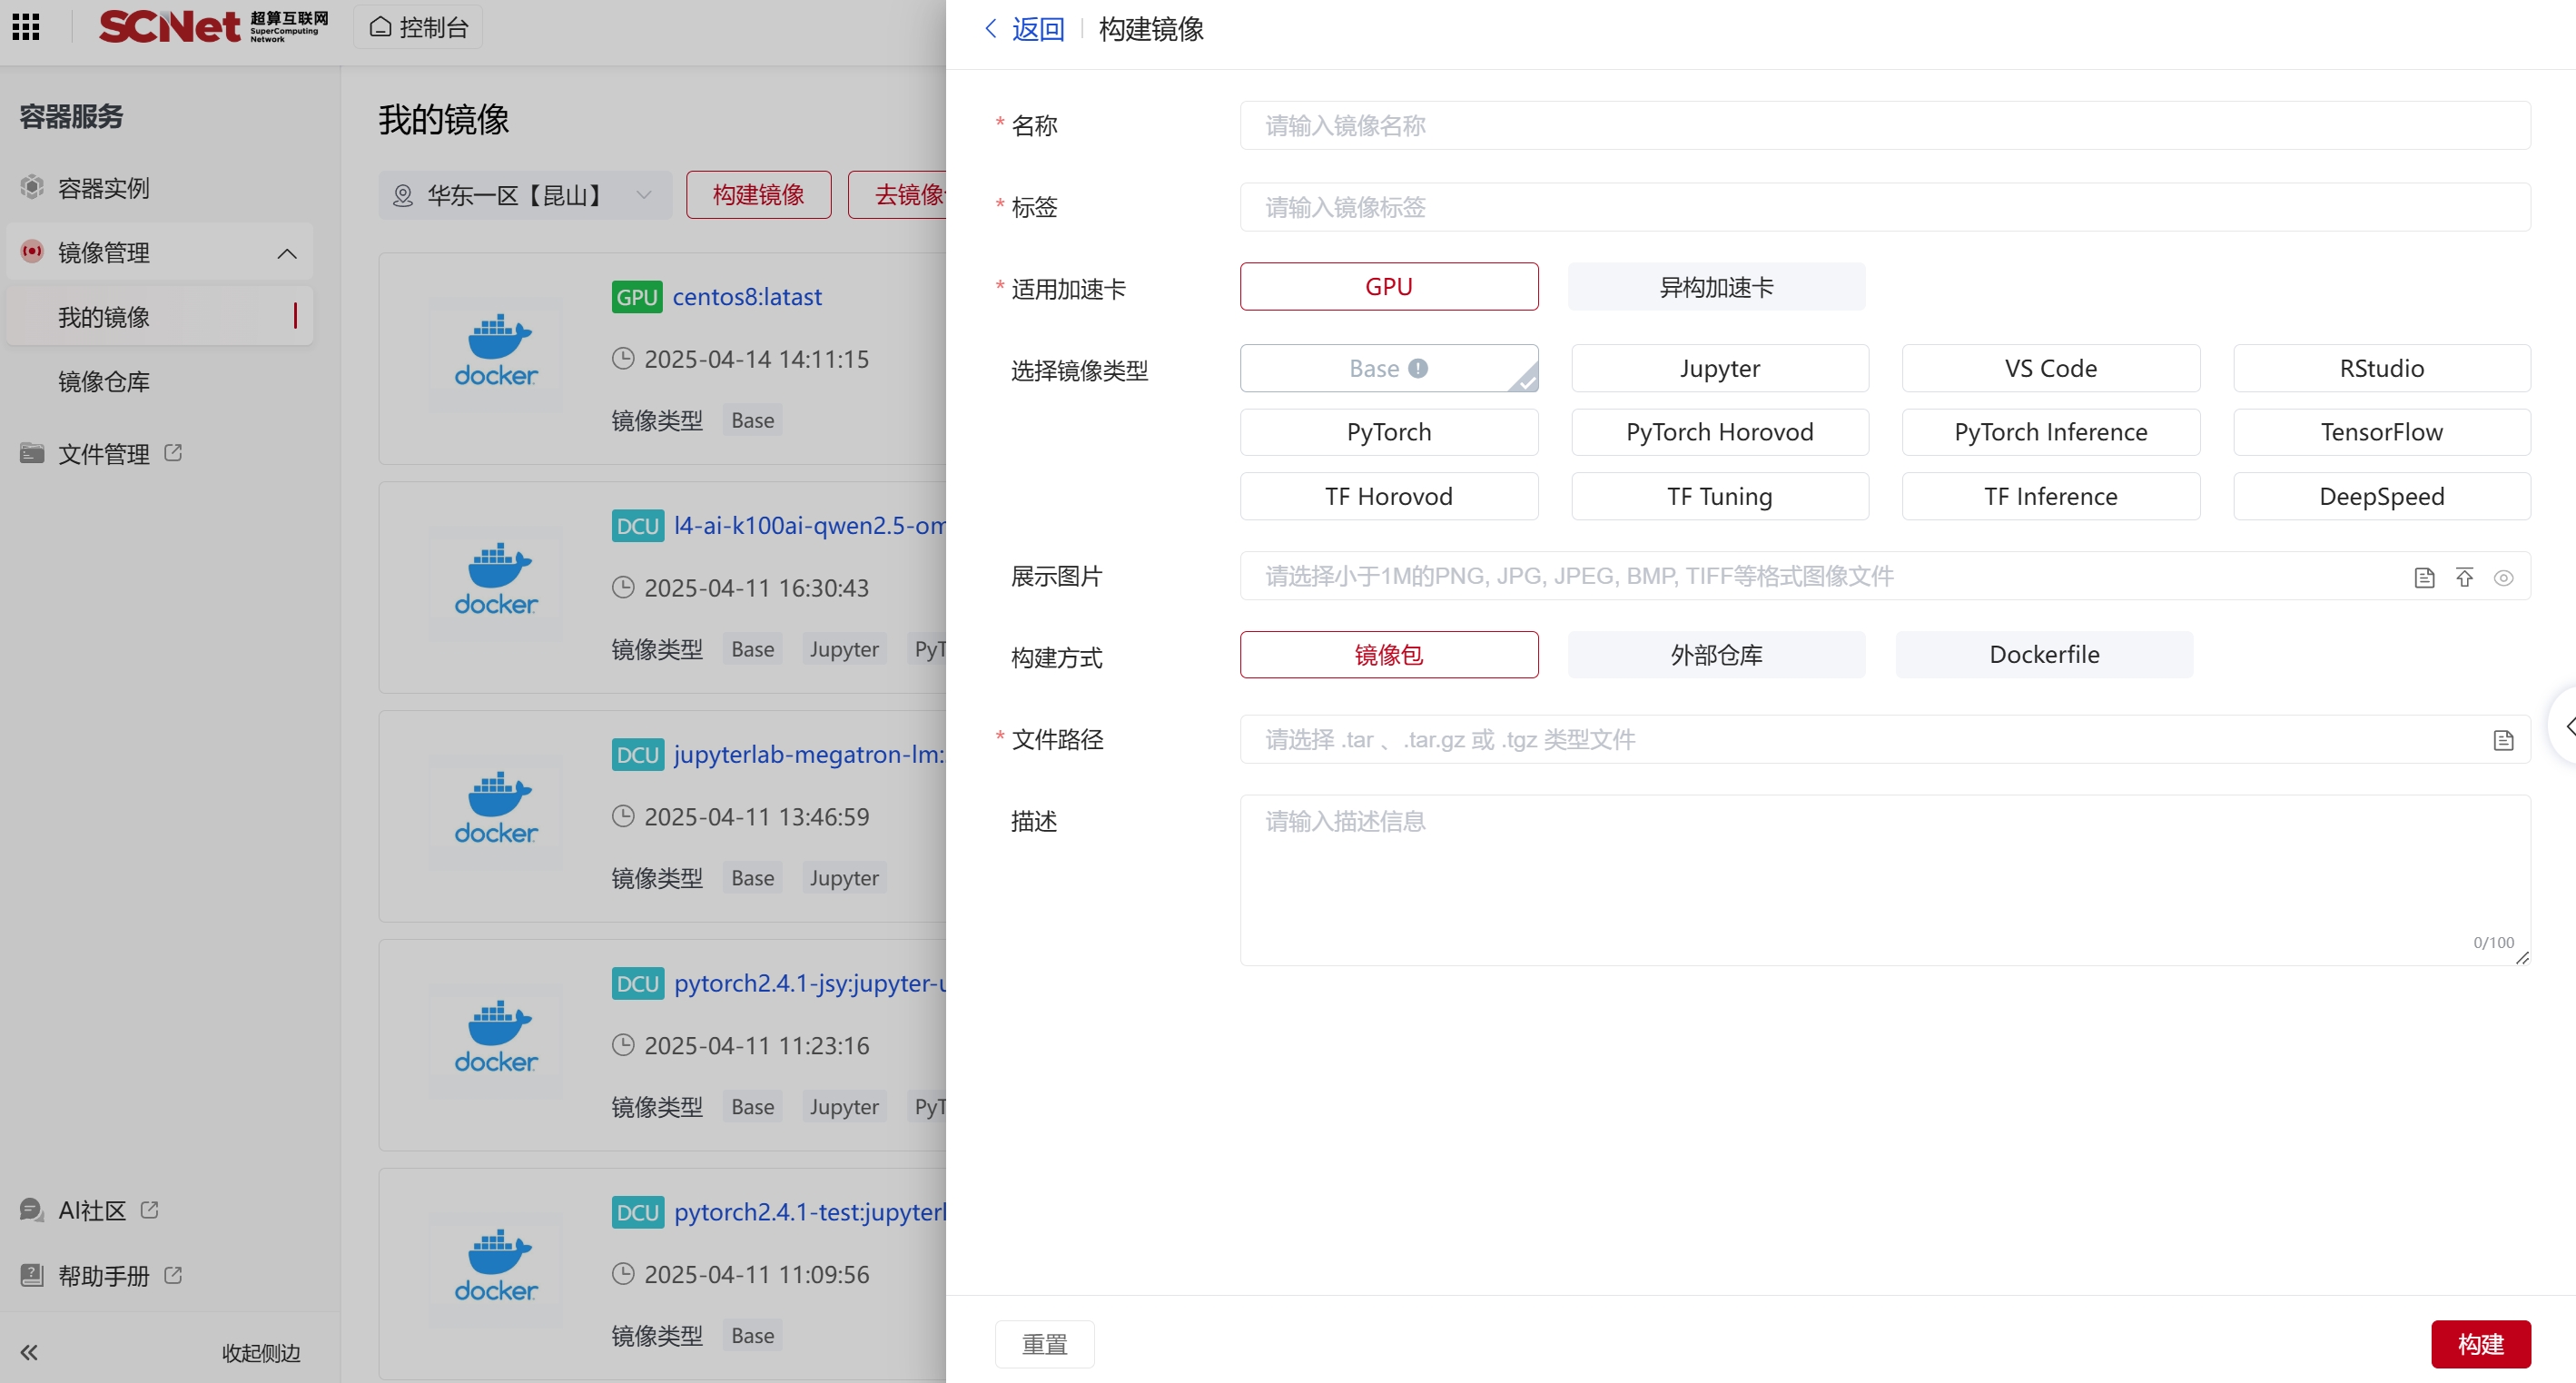The width and height of the screenshot is (2576, 1383).
Task: Open the centos8:latast image link
Action: (747, 297)
